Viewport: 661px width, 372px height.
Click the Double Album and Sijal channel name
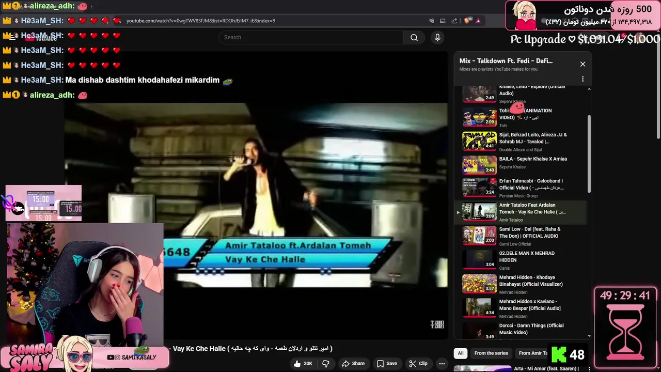coord(520,150)
